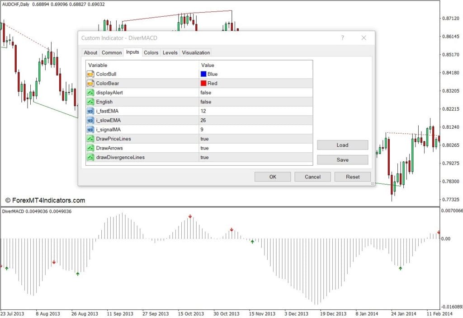The width and height of the screenshot is (463, 318).
Task: Click the i_signalMA integer icon
Action: [90, 130]
